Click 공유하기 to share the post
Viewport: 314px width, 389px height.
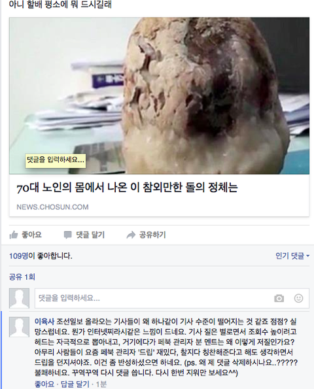(146, 235)
